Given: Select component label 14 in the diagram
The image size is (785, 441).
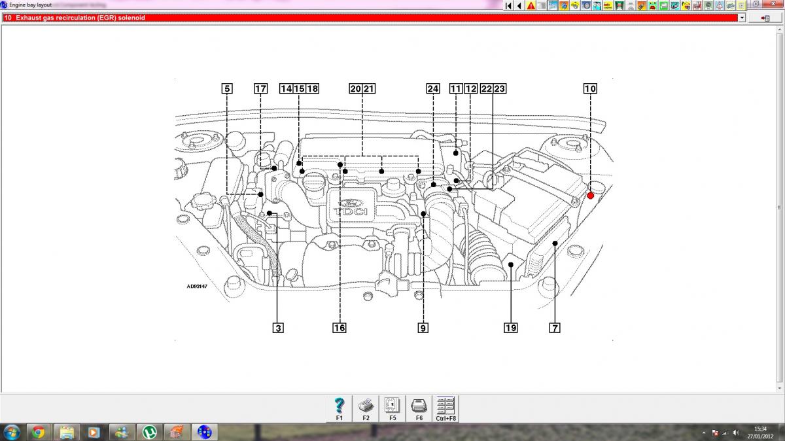Looking at the screenshot, I should 286,88.
